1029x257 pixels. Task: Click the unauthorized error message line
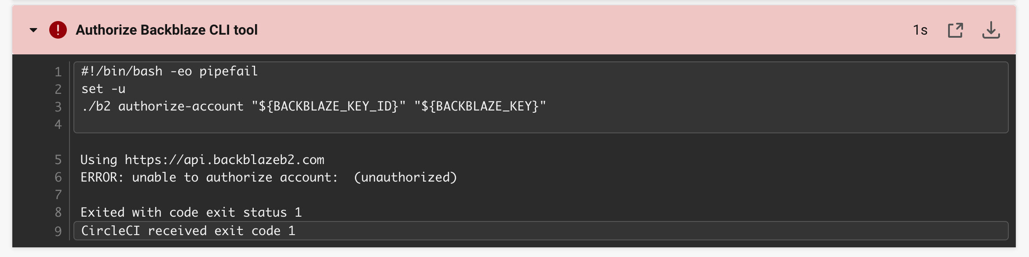[268, 177]
